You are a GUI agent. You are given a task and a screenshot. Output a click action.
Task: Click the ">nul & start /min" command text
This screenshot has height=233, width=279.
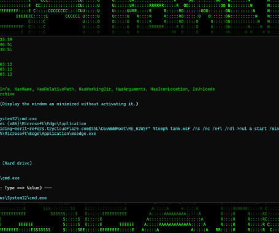258,129
